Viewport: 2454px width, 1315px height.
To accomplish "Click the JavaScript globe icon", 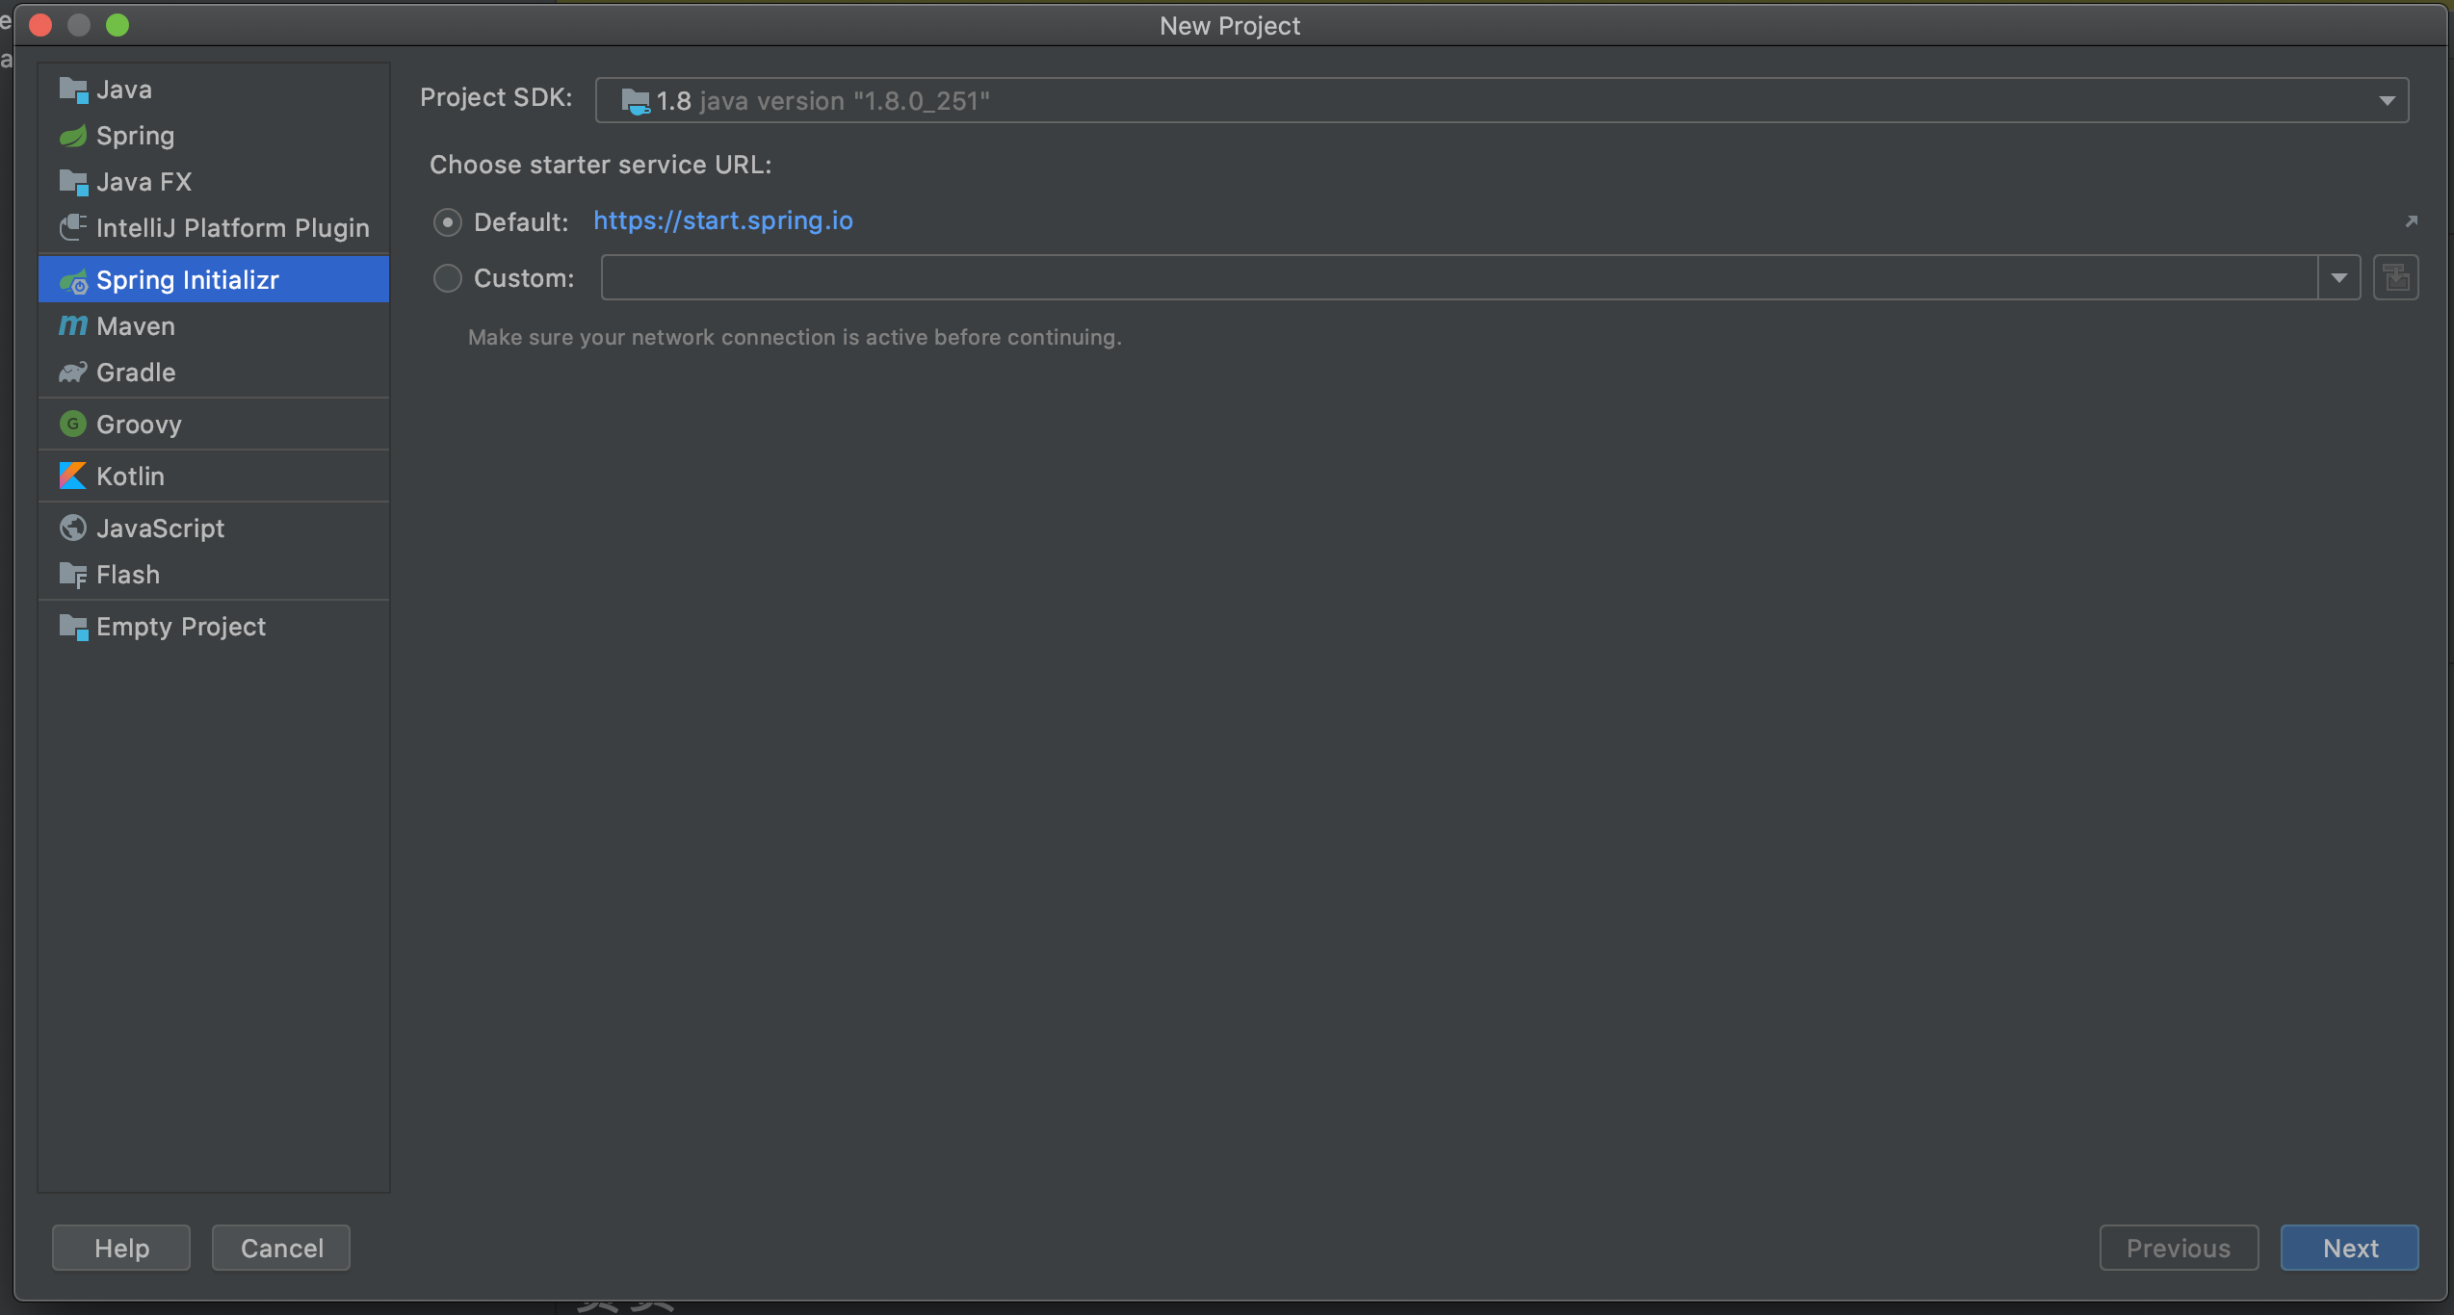I will 73,529.
